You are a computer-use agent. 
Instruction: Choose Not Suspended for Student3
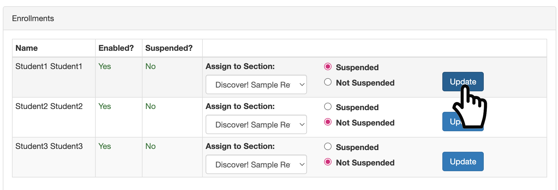[x=328, y=162]
